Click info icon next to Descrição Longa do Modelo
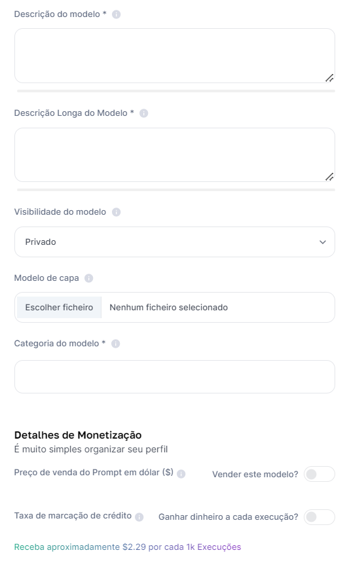This screenshot has height=563, width=347. click(143, 113)
